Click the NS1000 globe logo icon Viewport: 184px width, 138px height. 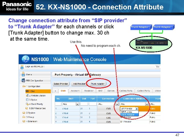(x=26, y=59)
